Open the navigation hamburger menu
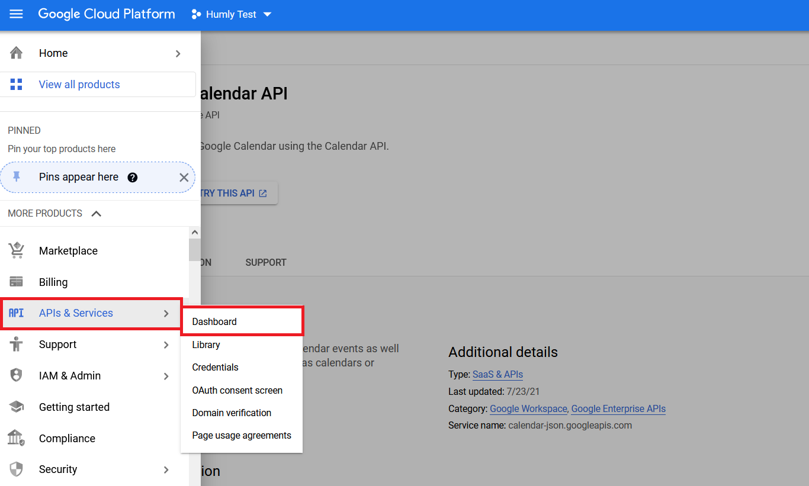The height and width of the screenshot is (486, 809). 16,15
